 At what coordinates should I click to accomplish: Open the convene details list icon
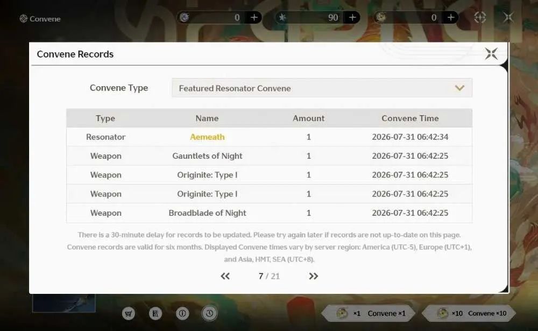click(155, 313)
